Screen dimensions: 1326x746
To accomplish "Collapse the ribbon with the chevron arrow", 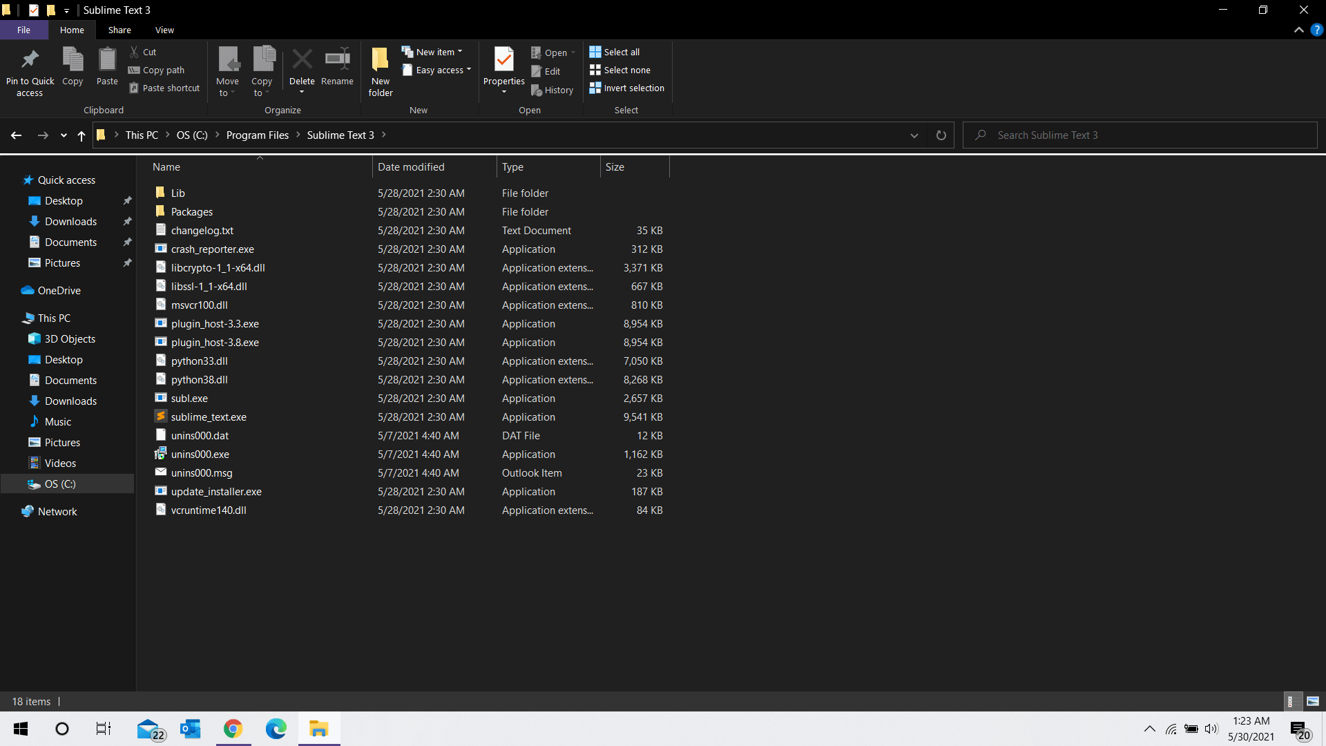I will click(1298, 30).
